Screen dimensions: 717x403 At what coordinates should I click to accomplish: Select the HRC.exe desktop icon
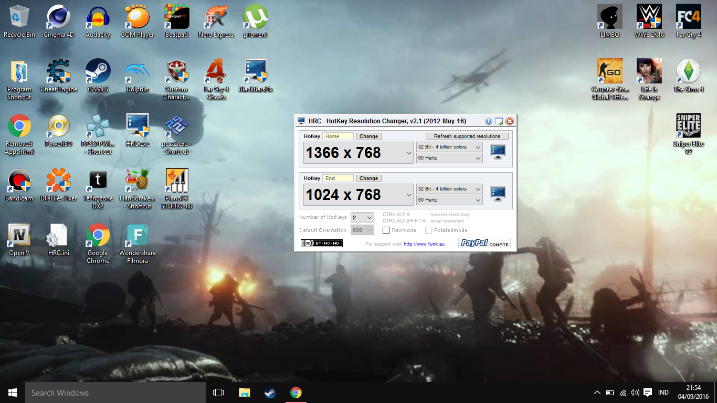138,131
